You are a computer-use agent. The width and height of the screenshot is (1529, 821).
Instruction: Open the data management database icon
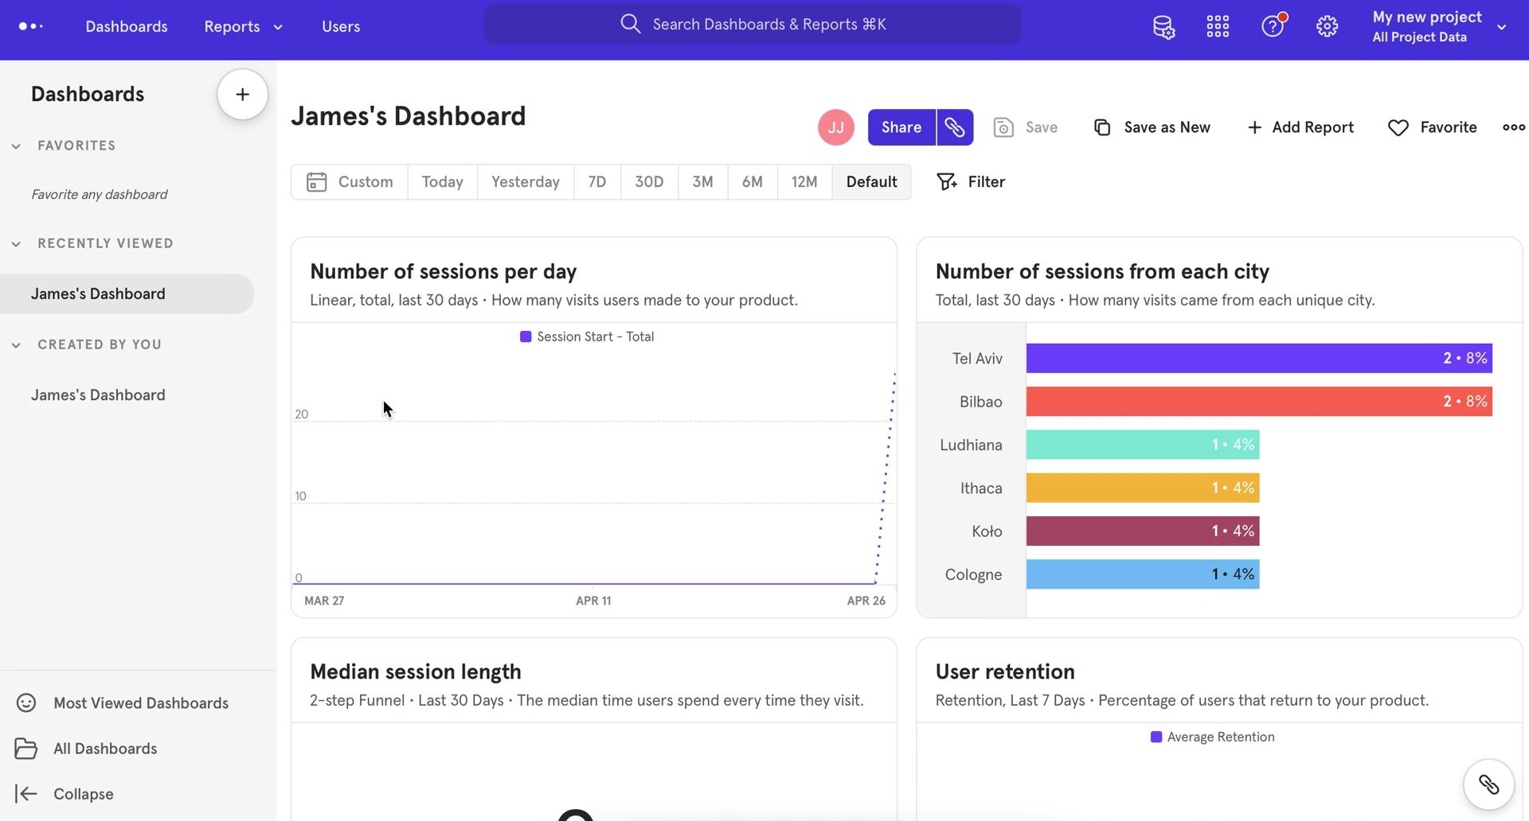click(x=1163, y=26)
